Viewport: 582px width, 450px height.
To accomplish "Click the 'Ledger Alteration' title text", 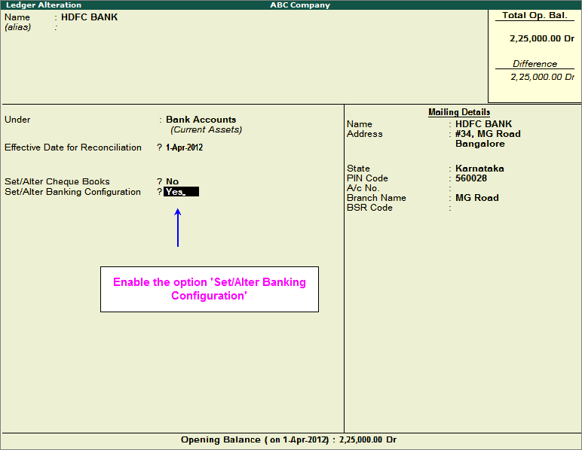I will pyautogui.click(x=44, y=5).
